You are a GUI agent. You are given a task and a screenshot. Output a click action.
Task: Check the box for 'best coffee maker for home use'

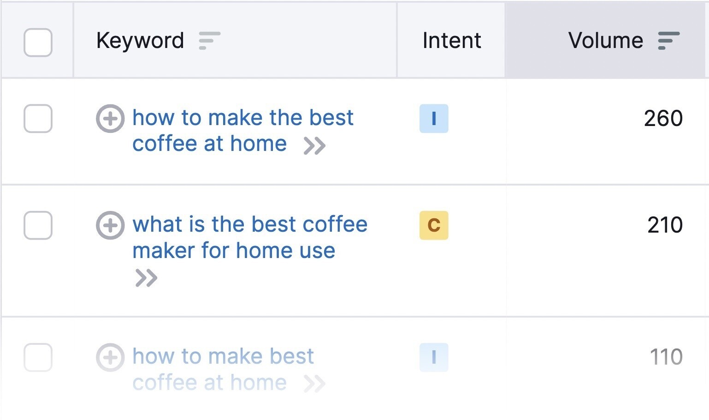(38, 225)
